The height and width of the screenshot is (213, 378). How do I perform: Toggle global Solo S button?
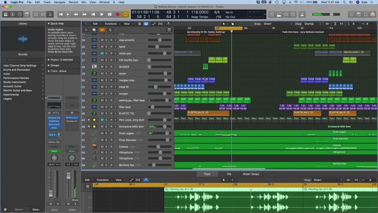110,30
